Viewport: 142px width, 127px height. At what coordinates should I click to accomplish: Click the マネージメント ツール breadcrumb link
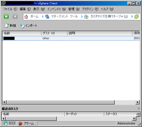coord(64,16)
